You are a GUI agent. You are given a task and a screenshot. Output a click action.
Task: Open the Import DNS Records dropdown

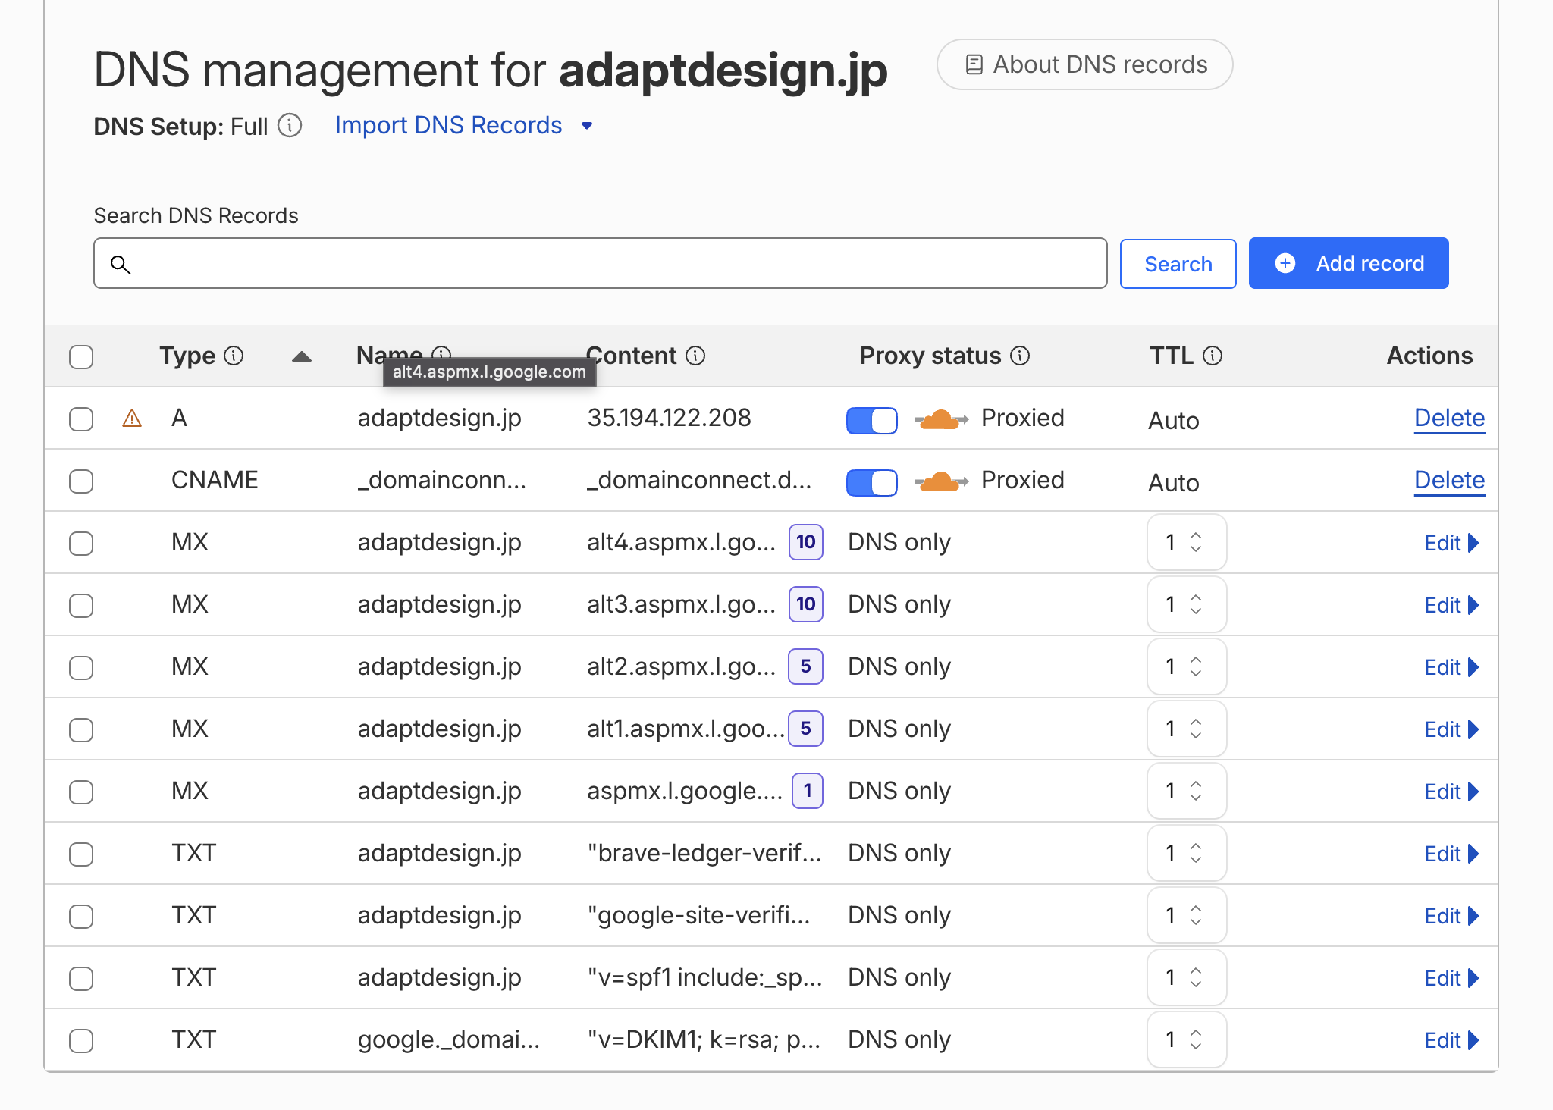[x=463, y=125]
